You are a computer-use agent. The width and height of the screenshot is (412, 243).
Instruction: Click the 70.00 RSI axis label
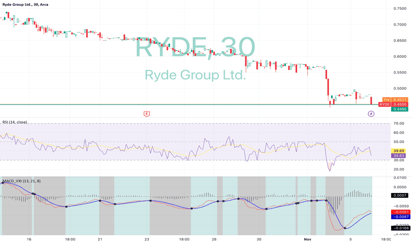399,123
